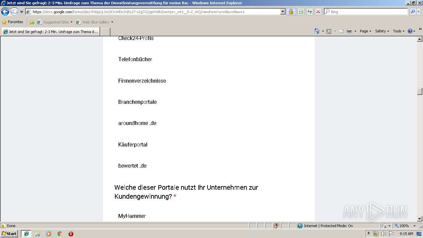Click the 9:15 AM clock
423x238 pixels.
click(406, 234)
